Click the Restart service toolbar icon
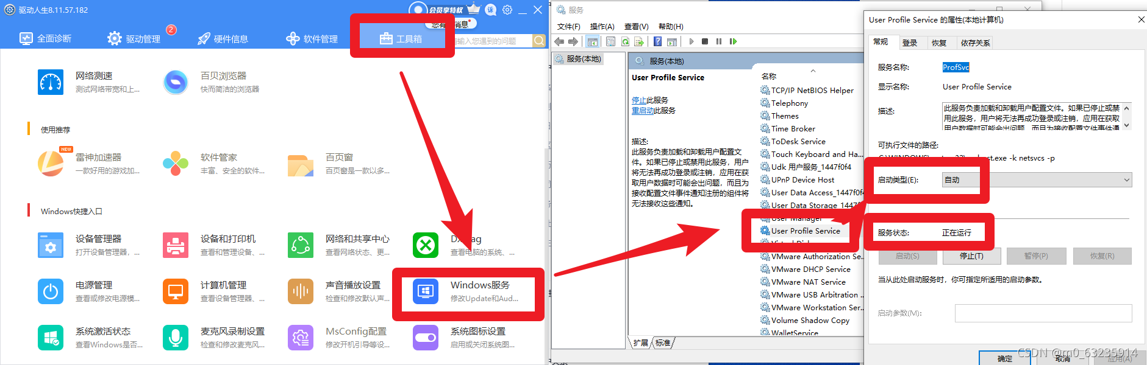The image size is (1147, 365). (x=733, y=41)
